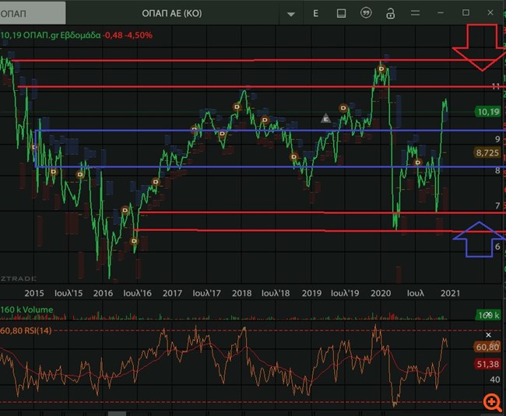Click the quotation mark comment icon
This screenshot has height=416, width=506.
(x=366, y=13)
